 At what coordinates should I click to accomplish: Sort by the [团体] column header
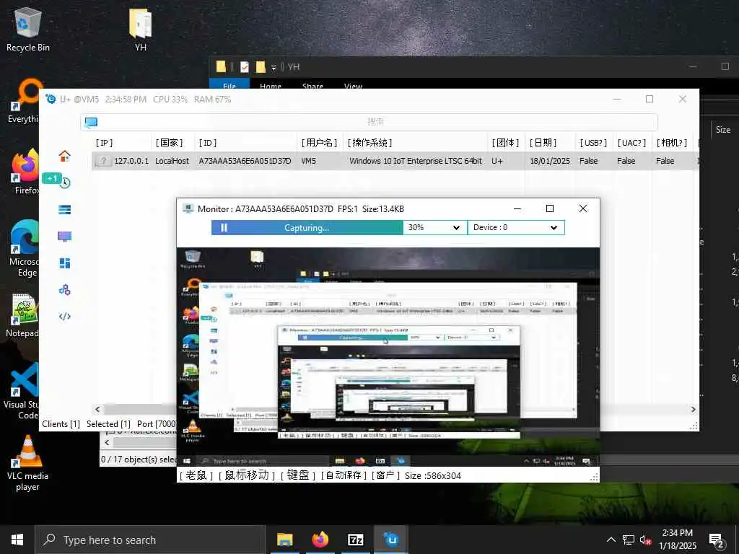click(x=505, y=143)
